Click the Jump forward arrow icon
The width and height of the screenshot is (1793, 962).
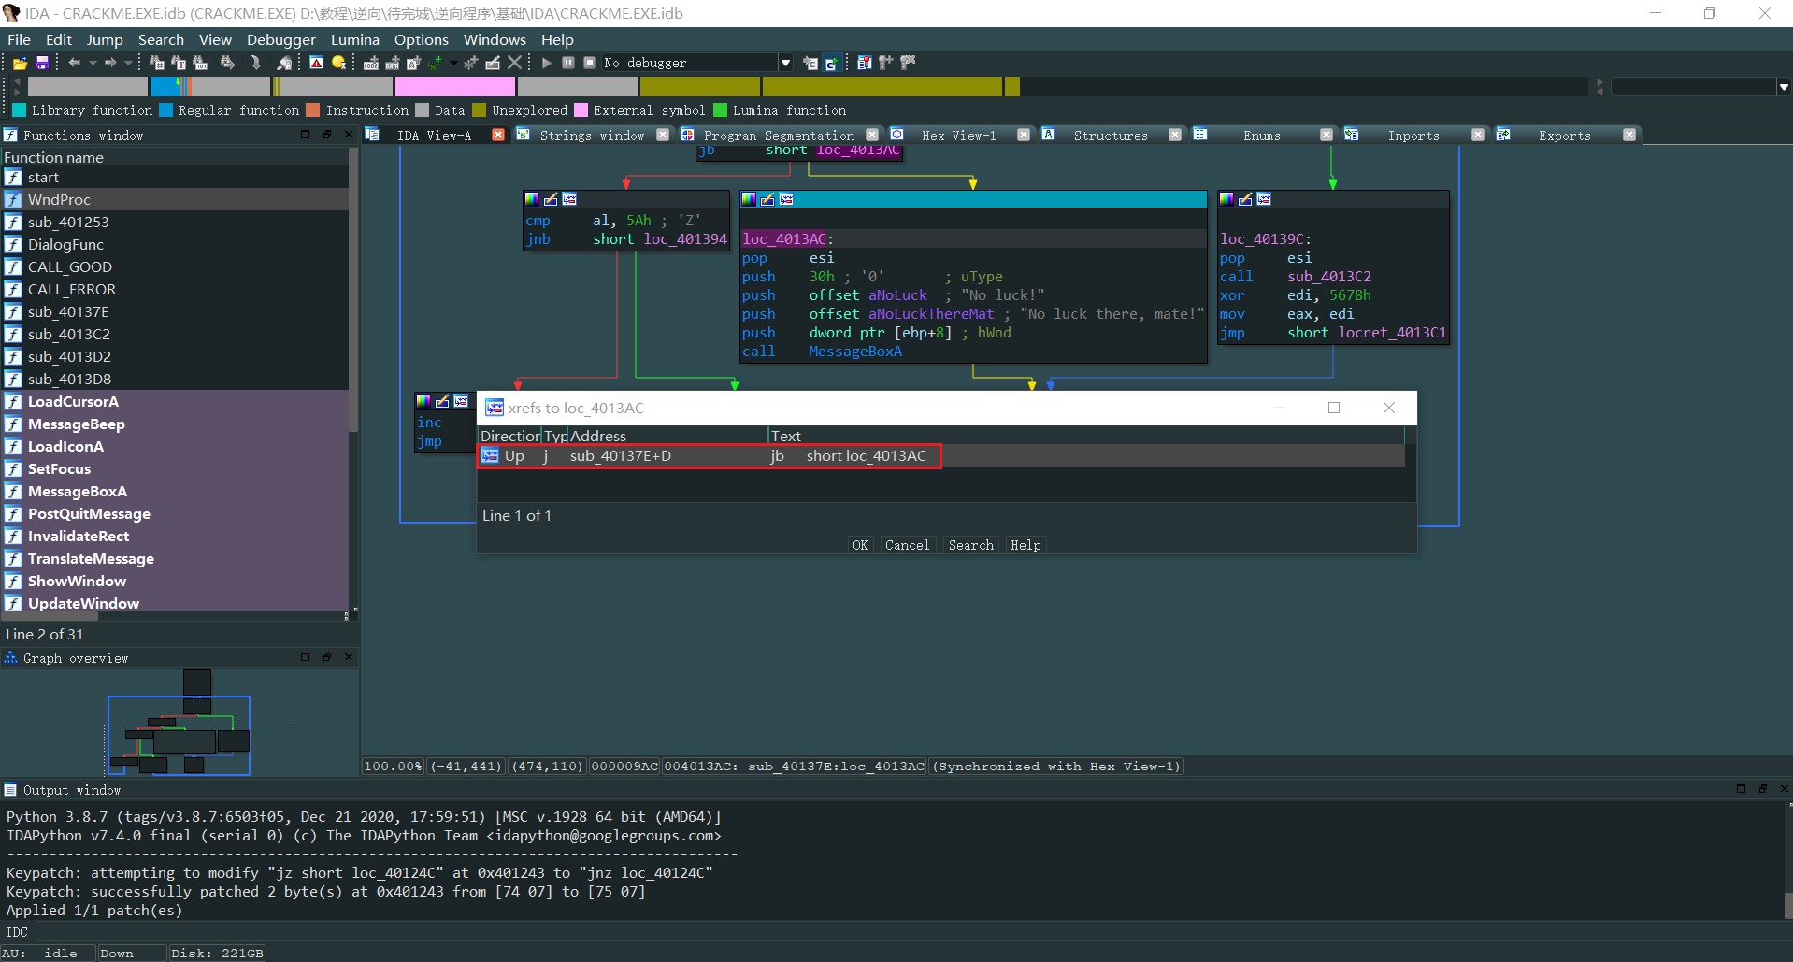click(110, 63)
